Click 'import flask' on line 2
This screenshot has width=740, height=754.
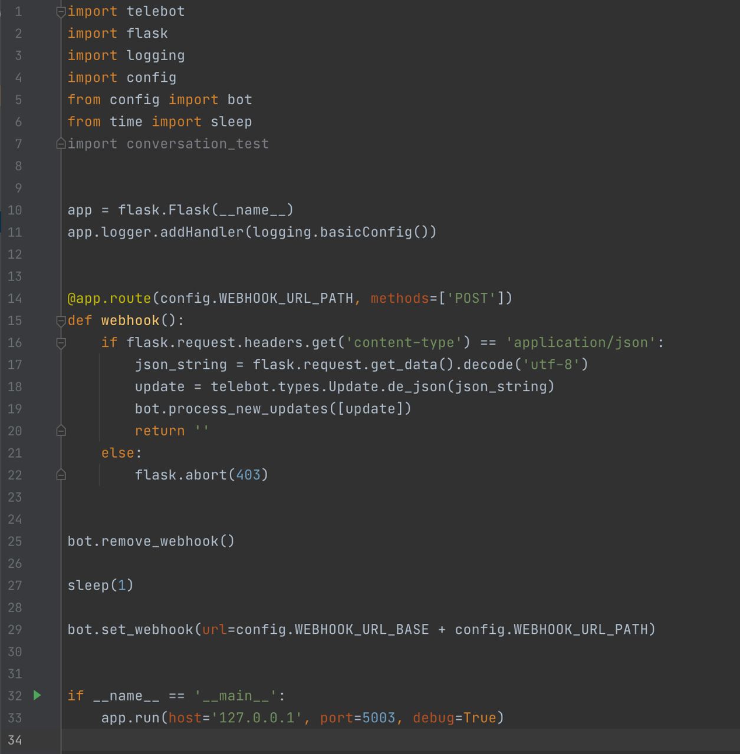[x=118, y=34]
